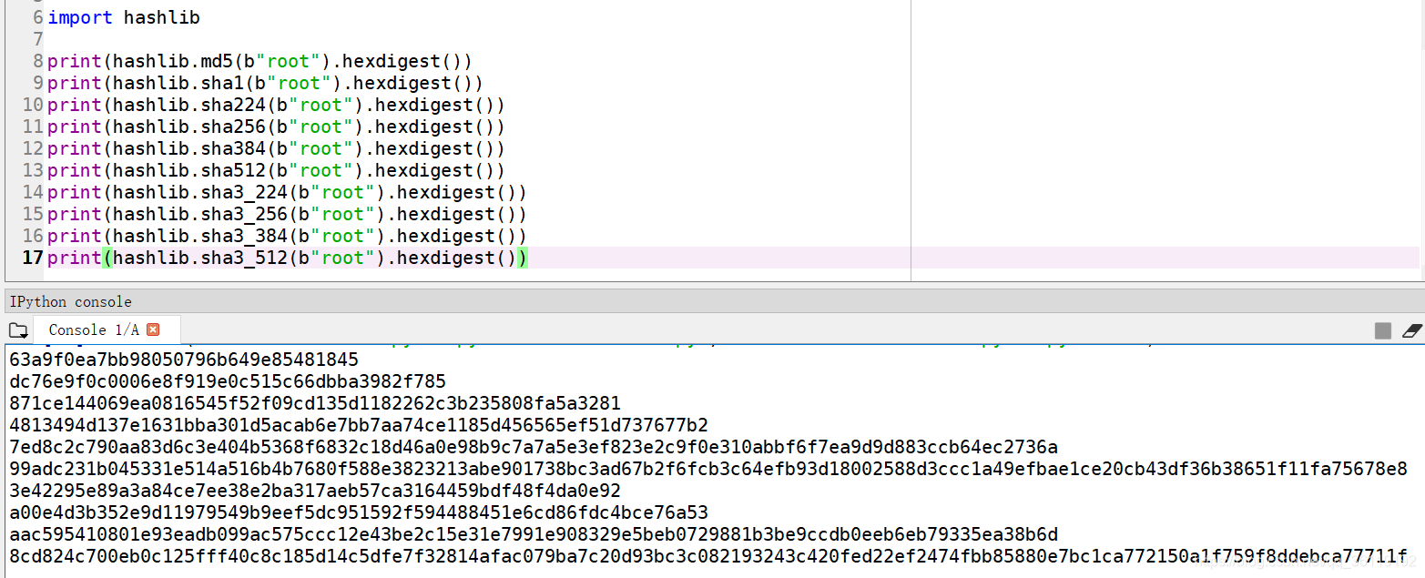Click the output hash starting with 4813494d
This screenshot has height=578, width=1425.
click(359, 425)
